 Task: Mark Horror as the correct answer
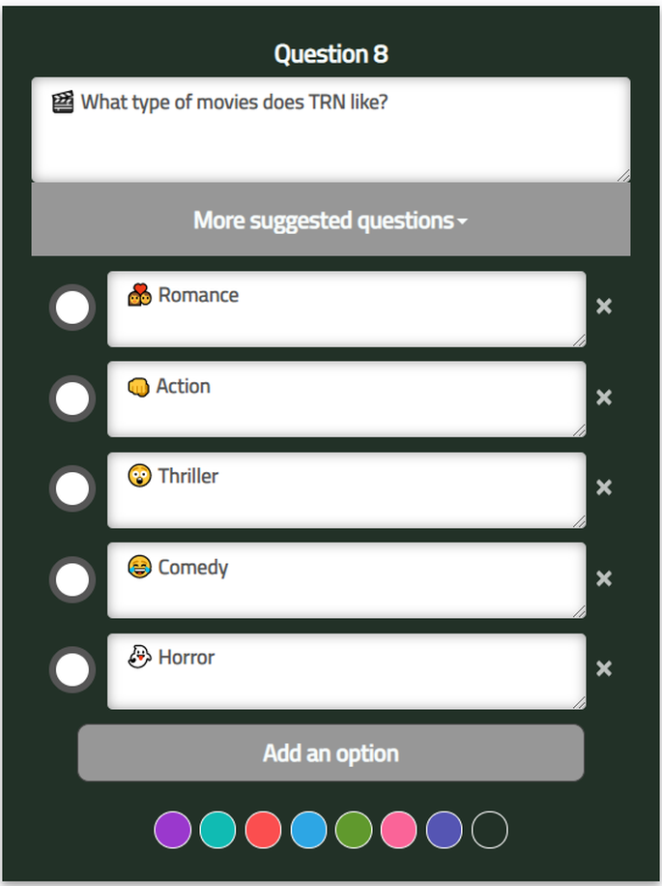click(x=72, y=669)
